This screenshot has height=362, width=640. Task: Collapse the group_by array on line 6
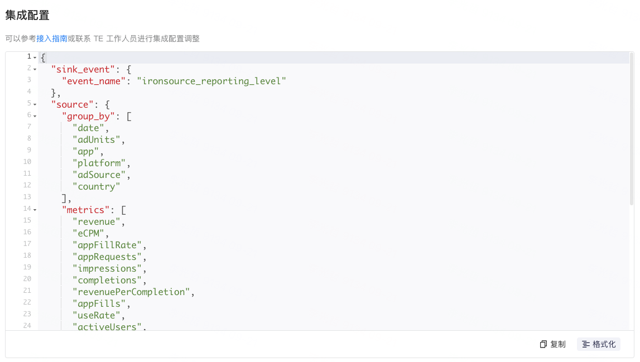(x=35, y=116)
